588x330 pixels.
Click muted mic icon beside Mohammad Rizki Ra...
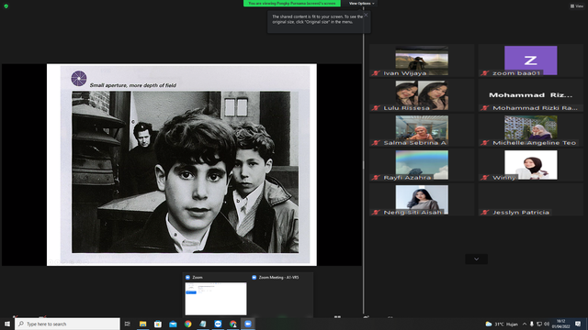(485, 108)
